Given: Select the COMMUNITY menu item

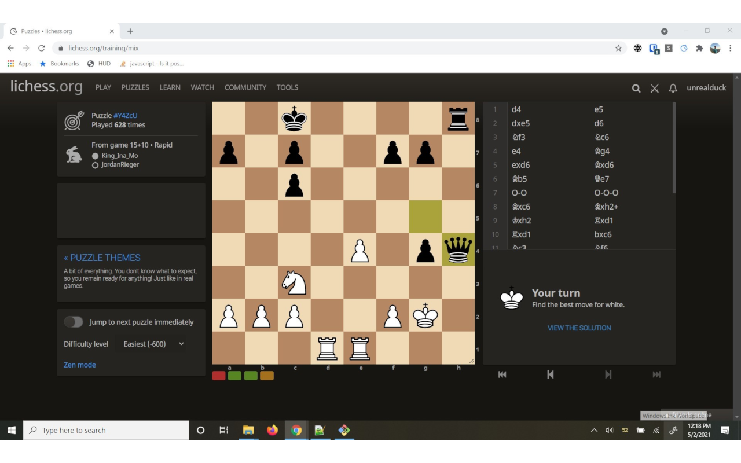Looking at the screenshot, I should click(245, 87).
